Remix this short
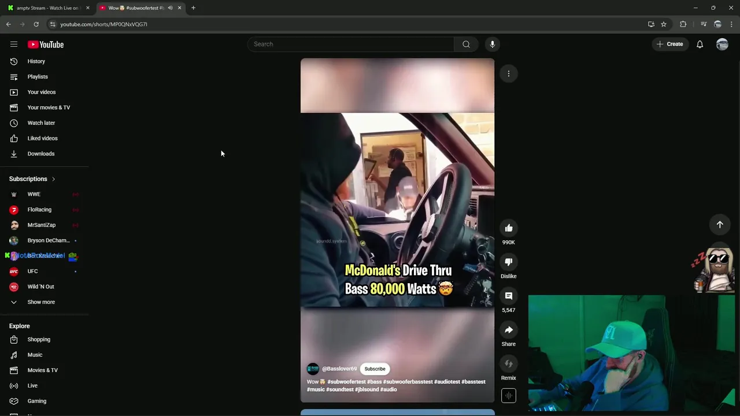The height and width of the screenshot is (416, 740). point(509,363)
